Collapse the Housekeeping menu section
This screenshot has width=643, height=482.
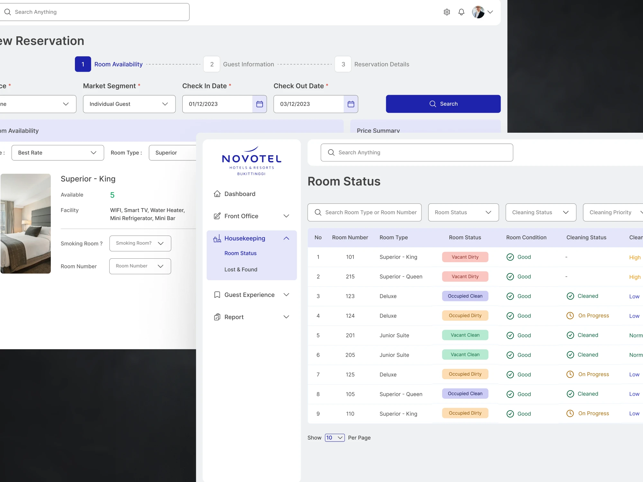(286, 238)
